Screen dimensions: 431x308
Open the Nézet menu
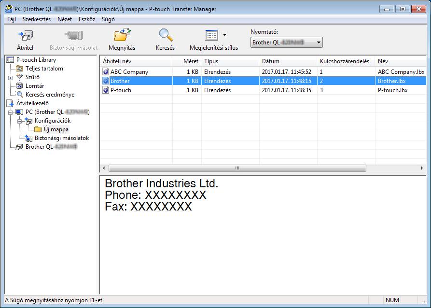65,19
